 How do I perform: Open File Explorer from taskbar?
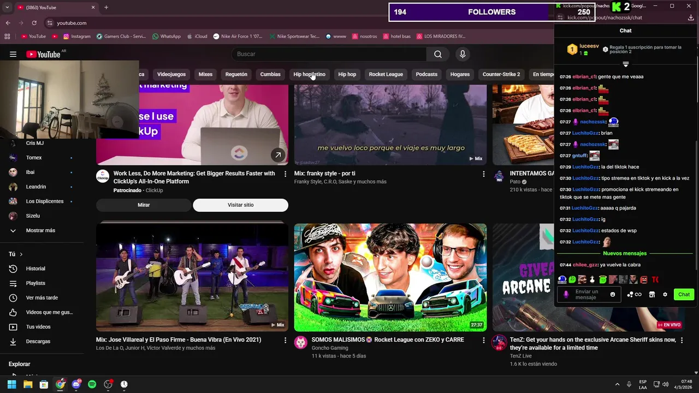point(28,384)
